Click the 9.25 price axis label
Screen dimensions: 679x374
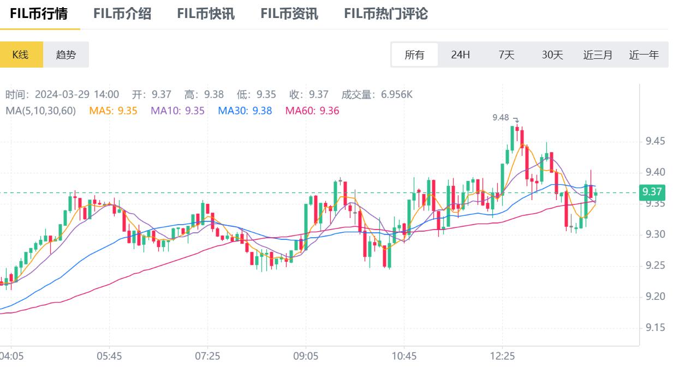point(654,266)
